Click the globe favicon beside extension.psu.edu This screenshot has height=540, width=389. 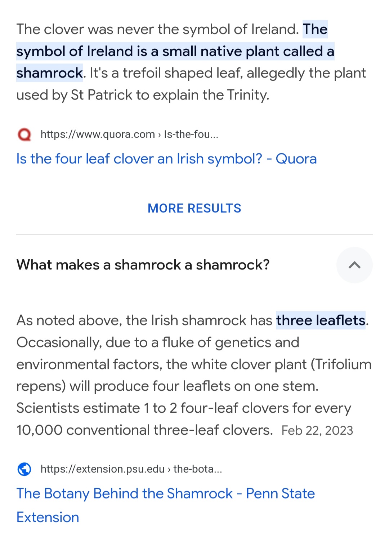coord(24,469)
